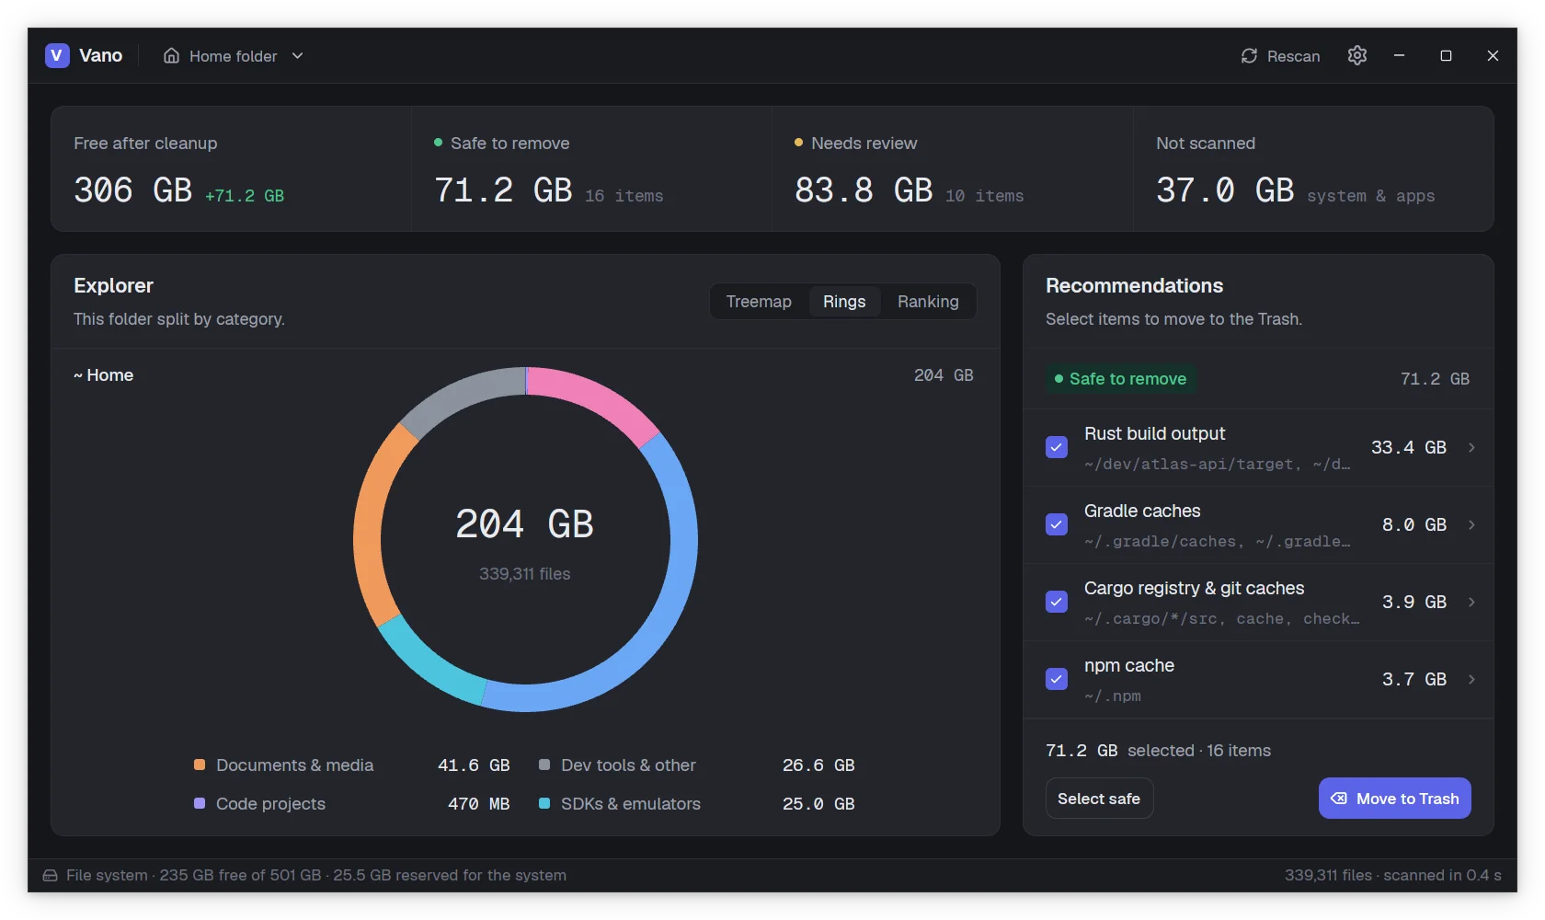Viewport: 1545px width, 920px height.
Task: Click the "~/.npm" path text
Action: point(1113,696)
